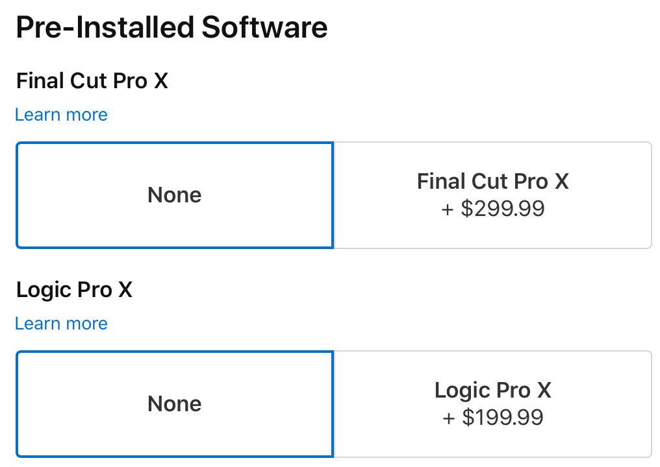Deselect pre-installed audio software

pyautogui.click(x=174, y=403)
